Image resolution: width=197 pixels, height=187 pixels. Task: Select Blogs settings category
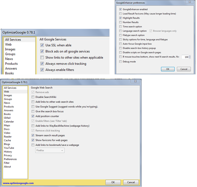tap(15, 144)
